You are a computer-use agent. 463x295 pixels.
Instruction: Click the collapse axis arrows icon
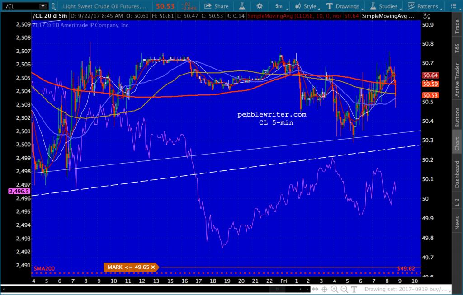coord(427,16)
